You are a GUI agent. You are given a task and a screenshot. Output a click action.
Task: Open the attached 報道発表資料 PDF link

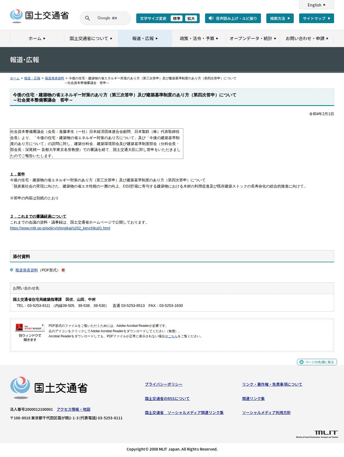pos(27,270)
